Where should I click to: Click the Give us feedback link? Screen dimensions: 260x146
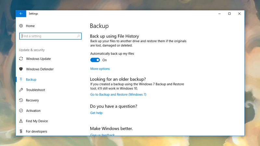click(102, 135)
